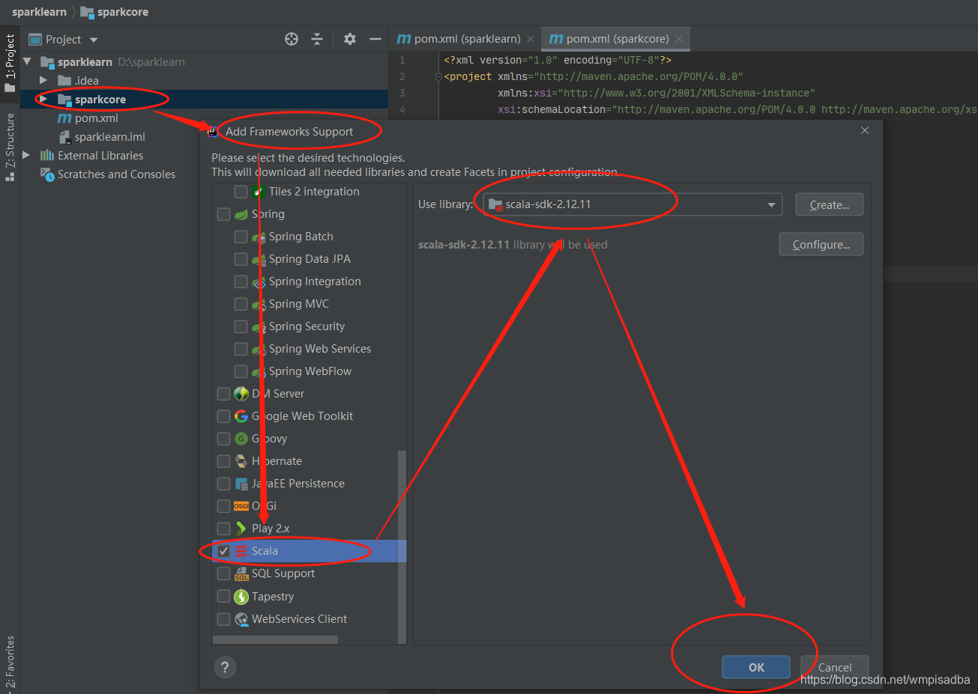
Task: Expand the .idea folder
Action: click(43, 81)
